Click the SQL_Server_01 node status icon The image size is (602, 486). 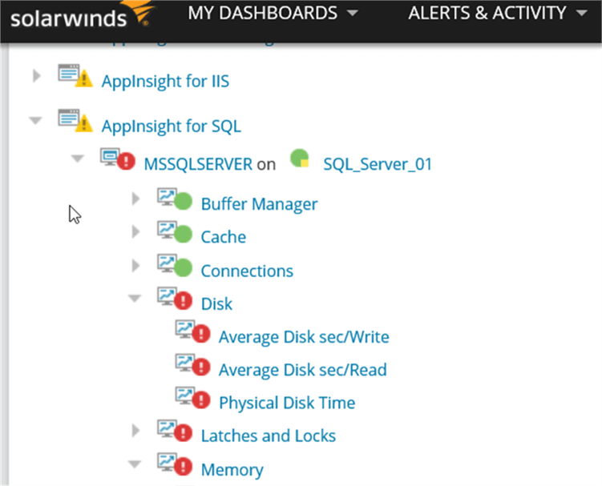pyautogui.click(x=300, y=159)
